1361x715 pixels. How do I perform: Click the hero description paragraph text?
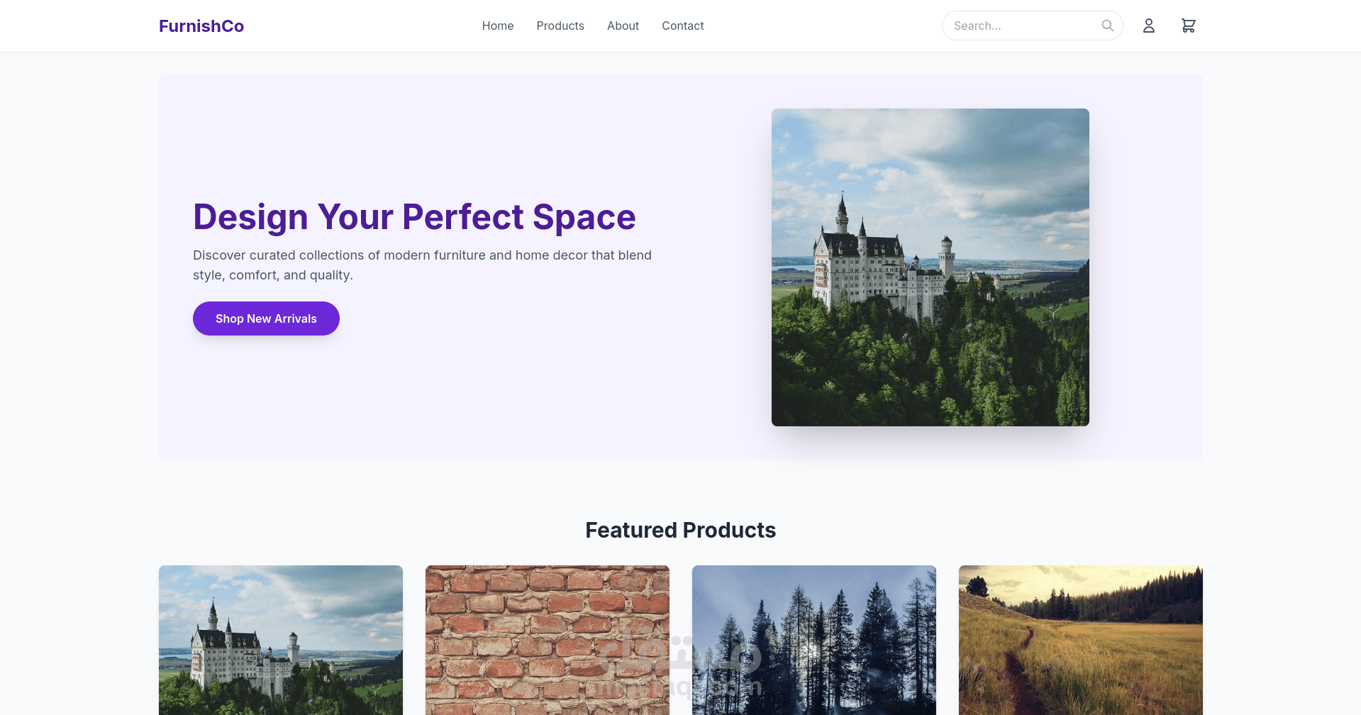tap(422, 265)
